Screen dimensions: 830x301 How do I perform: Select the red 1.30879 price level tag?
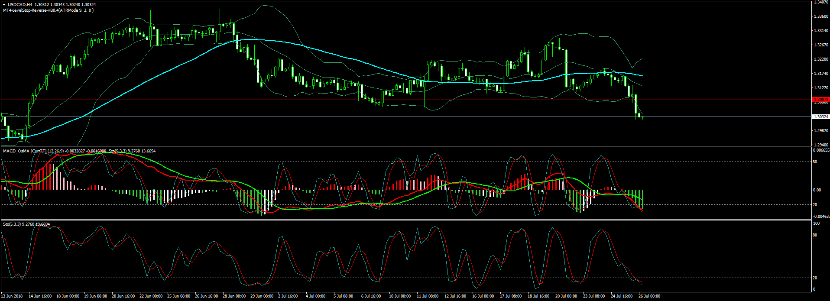821,100
